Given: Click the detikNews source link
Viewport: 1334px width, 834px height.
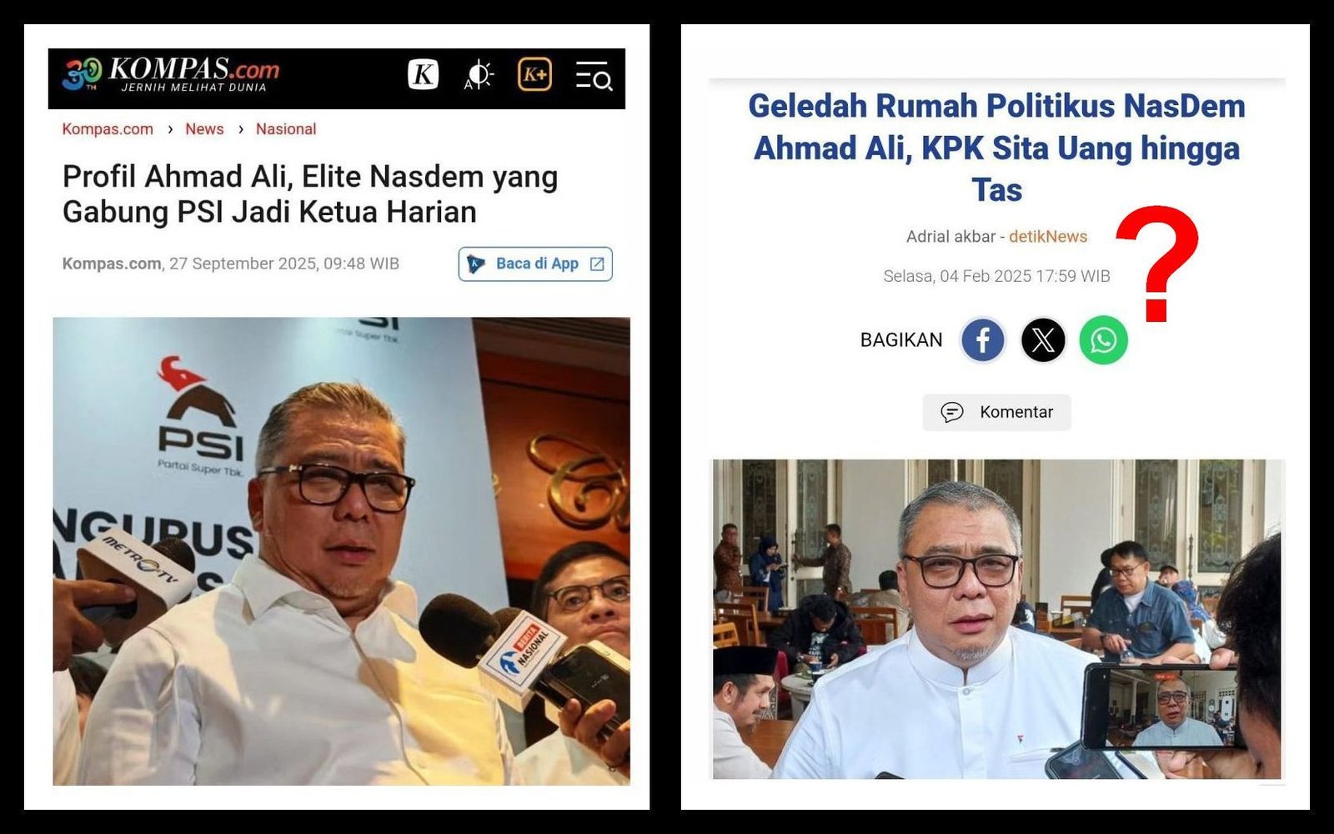Looking at the screenshot, I should 1048,237.
